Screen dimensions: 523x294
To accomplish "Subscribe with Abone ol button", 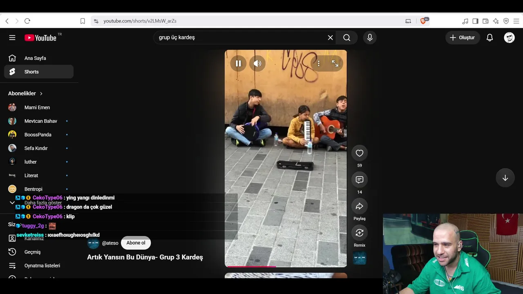I will point(136,243).
